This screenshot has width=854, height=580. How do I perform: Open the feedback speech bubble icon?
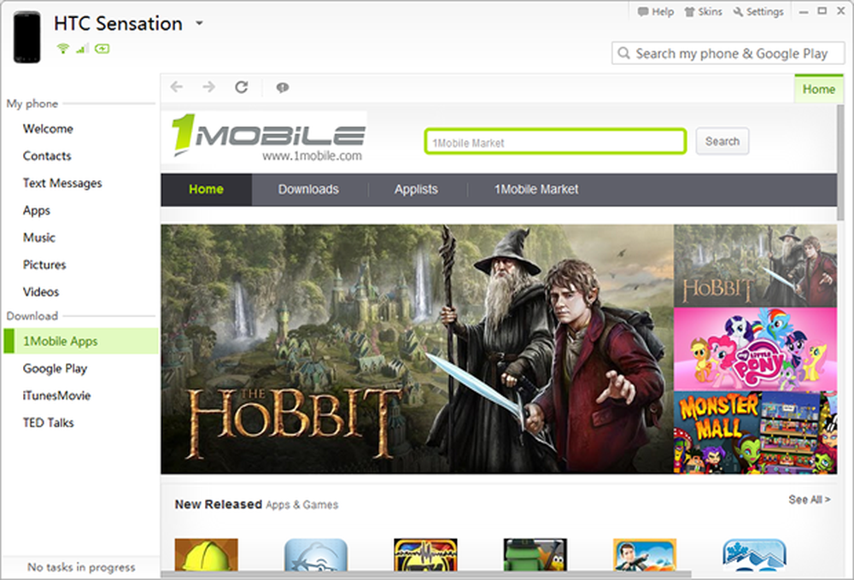(x=282, y=88)
